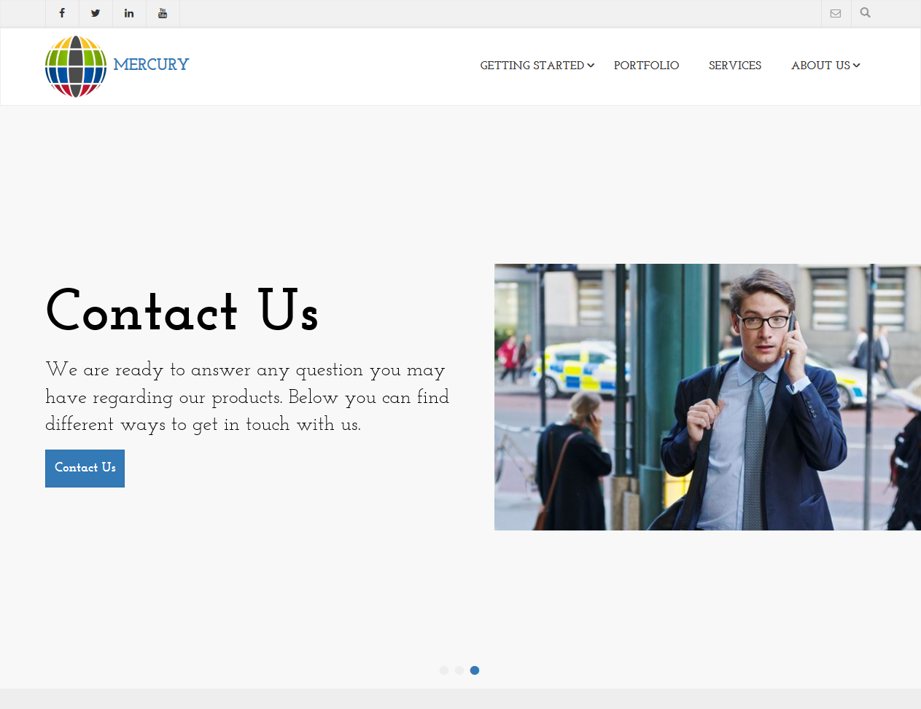Click the businessman on phone slide image
Viewport: 921px width, 709px height.
(x=707, y=397)
